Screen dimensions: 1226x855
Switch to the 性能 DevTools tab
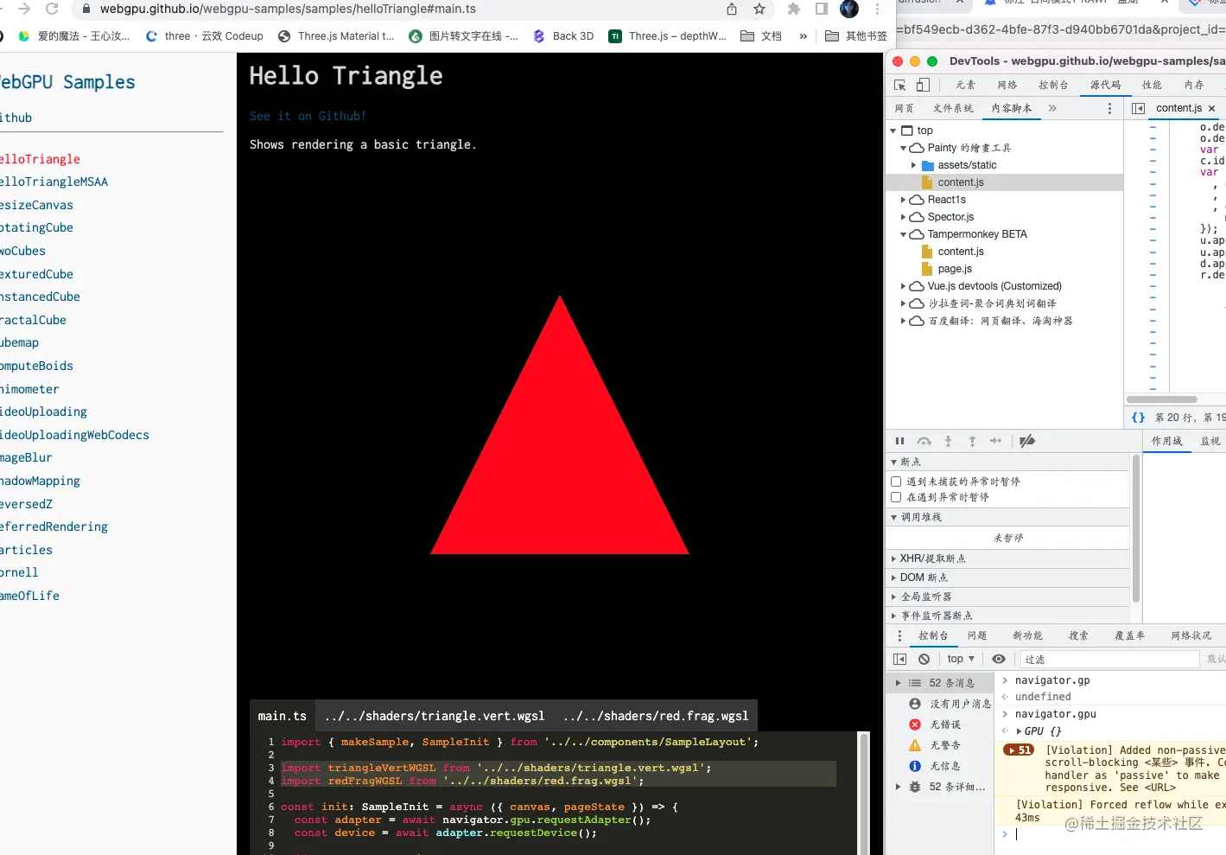(1152, 85)
